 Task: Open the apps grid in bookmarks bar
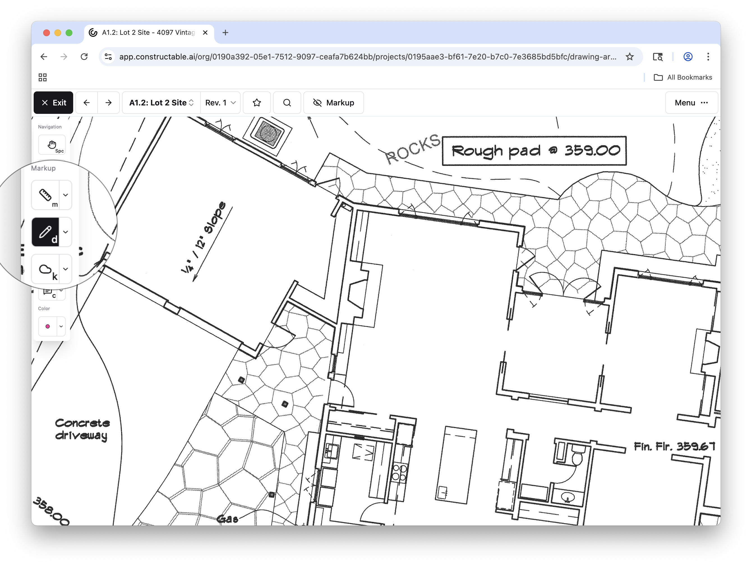coord(43,77)
